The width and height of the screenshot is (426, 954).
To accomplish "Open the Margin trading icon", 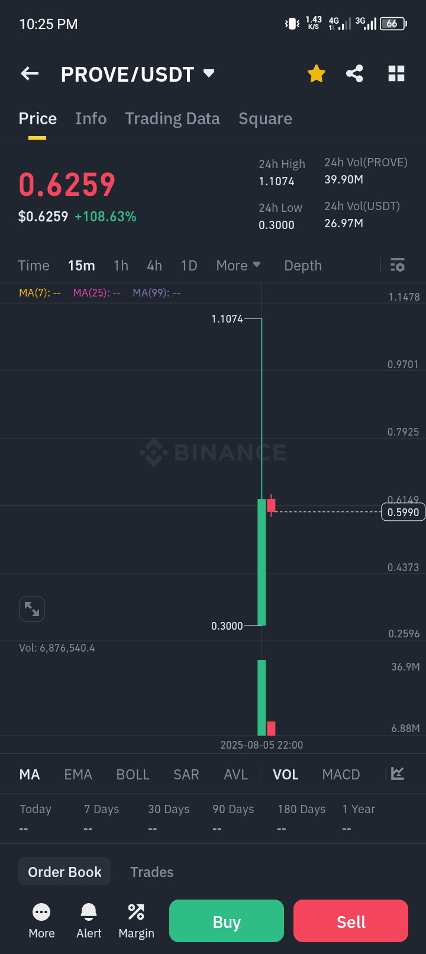I will point(136,912).
